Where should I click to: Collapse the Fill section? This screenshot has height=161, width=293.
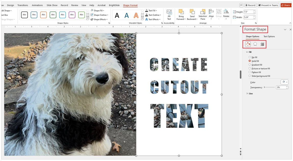coord(249,52)
